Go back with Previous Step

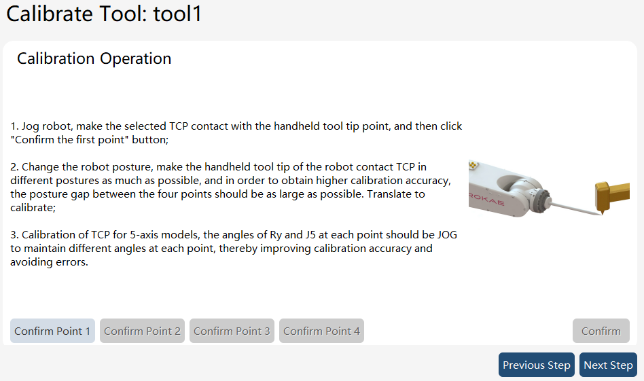(x=537, y=365)
